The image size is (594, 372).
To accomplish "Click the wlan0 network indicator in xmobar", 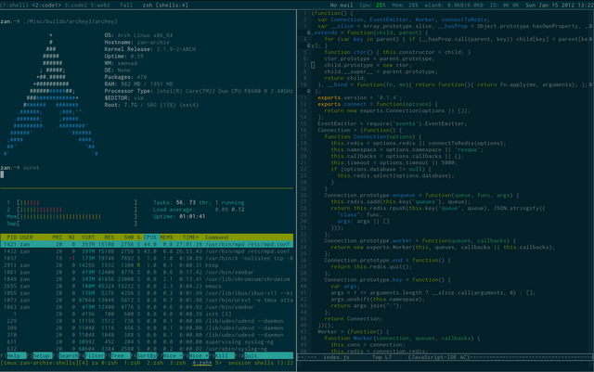I will coord(454,5).
